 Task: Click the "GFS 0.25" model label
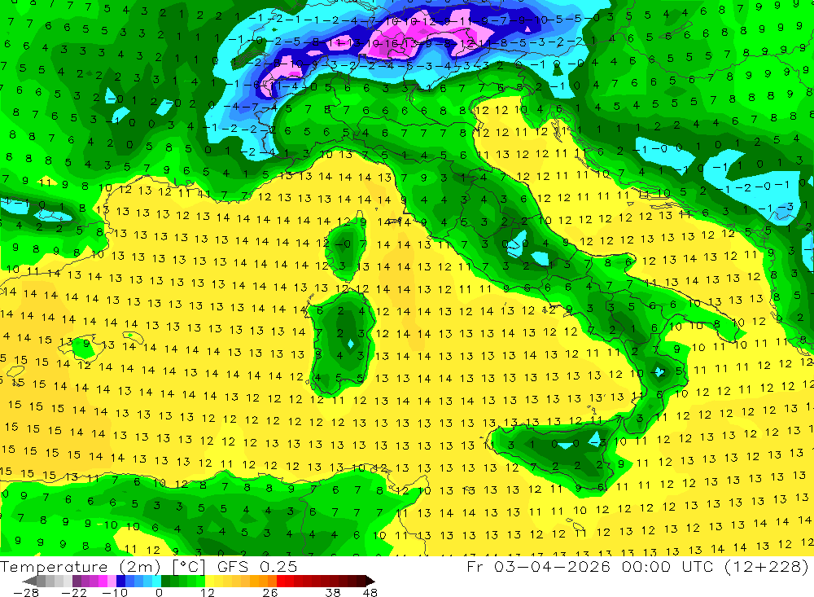[257, 567]
